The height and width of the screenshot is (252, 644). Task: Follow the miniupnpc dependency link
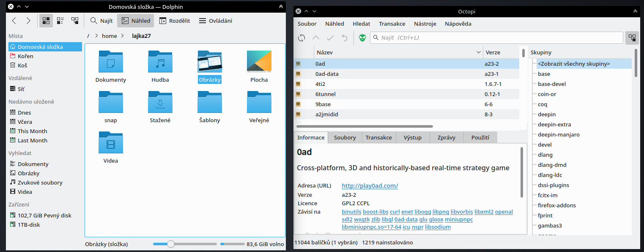(459, 220)
